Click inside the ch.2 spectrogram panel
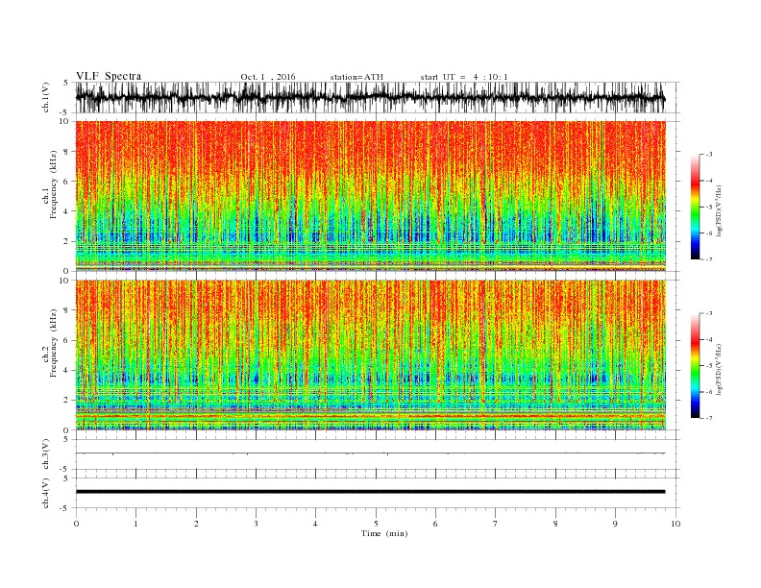This screenshot has height=588, width=761. (x=370, y=355)
